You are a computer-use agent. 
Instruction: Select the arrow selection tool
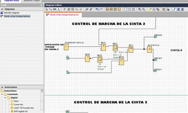point(47,9)
